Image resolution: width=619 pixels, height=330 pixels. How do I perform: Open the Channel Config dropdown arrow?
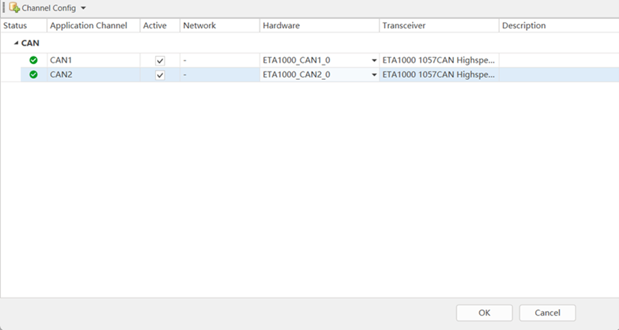(x=83, y=9)
